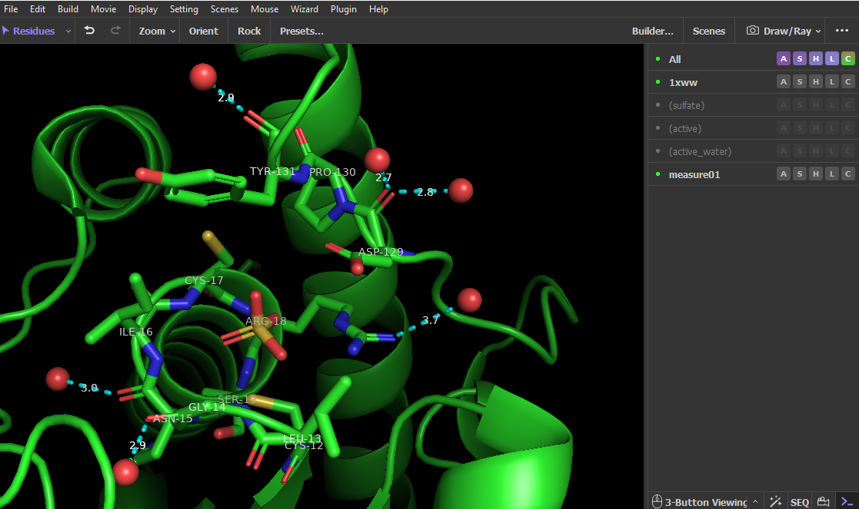
Task: Toggle the SEQ sequence viewer
Action: [799, 501]
